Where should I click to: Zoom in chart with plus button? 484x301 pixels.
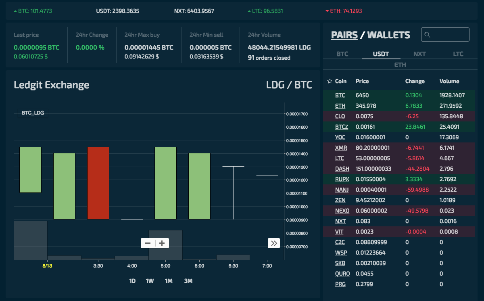click(x=162, y=243)
